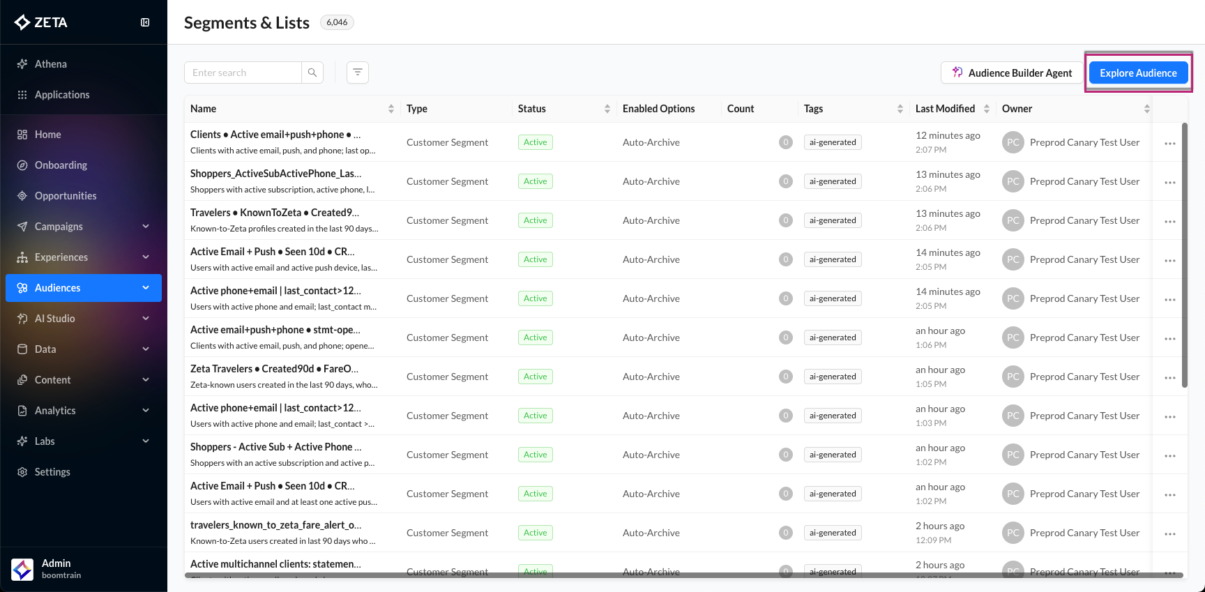
Task: Click the Explore Audience button
Action: pos(1138,73)
